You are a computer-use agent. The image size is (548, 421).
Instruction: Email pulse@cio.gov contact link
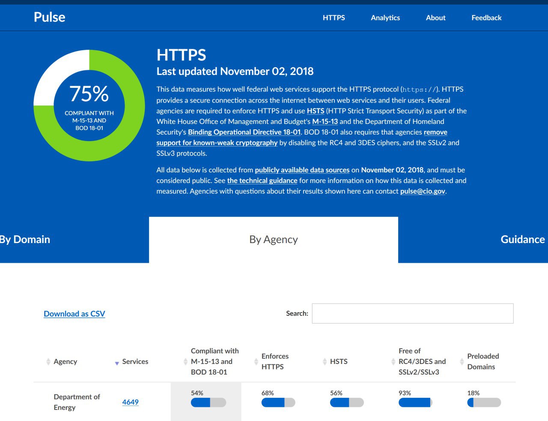coord(423,191)
